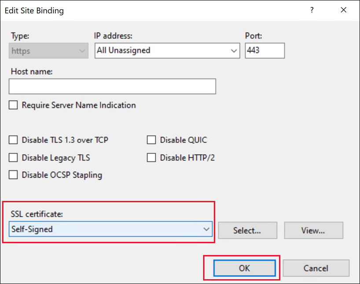Image resolution: width=360 pixels, height=284 pixels.
Task: Click Select to choose a certificate
Action: pos(247,230)
